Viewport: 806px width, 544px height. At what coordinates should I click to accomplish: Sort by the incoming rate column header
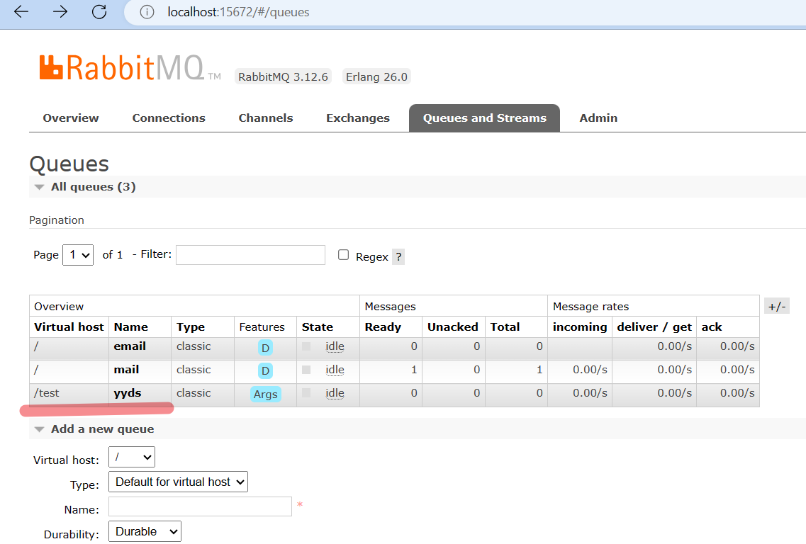580,327
